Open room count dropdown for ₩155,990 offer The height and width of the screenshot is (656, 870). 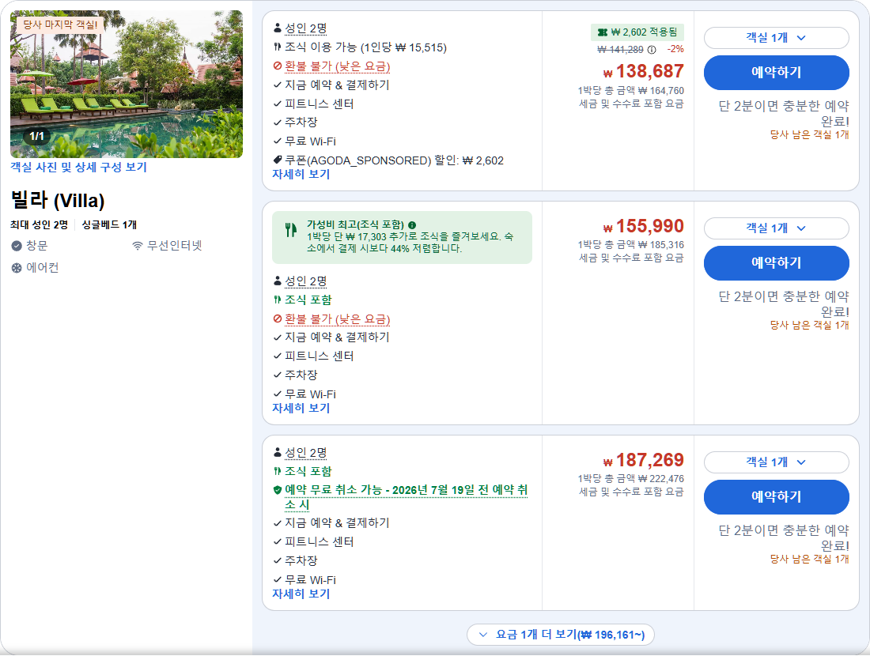(776, 228)
